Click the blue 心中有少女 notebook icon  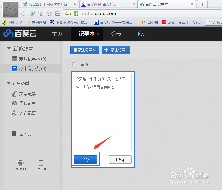click(14, 69)
